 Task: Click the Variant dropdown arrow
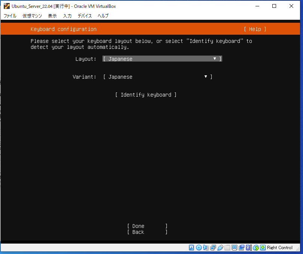tap(206, 76)
